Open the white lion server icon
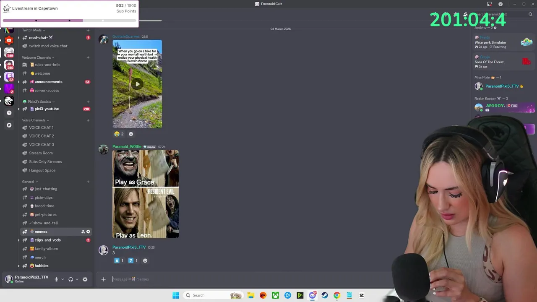Image resolution: width=537 pixels, height=302 pixels. 9,101
